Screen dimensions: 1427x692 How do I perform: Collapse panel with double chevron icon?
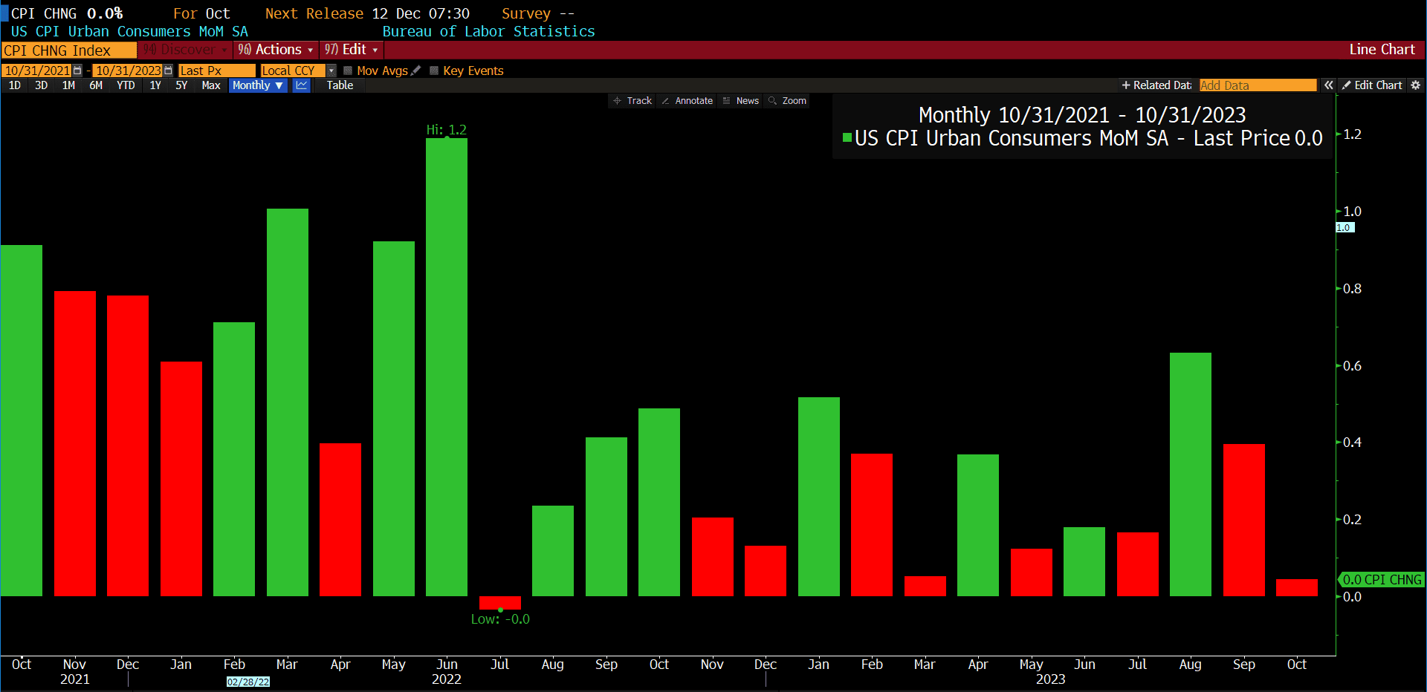(x=1328, y=85)
